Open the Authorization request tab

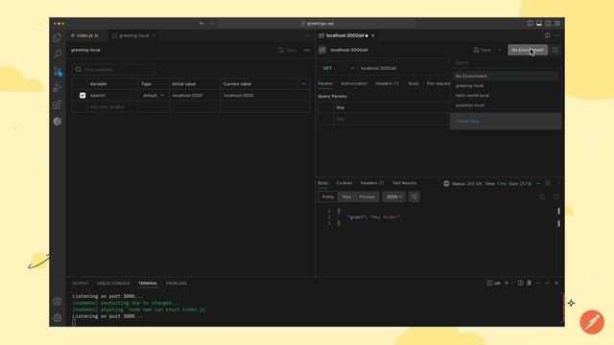coord(354,83)
